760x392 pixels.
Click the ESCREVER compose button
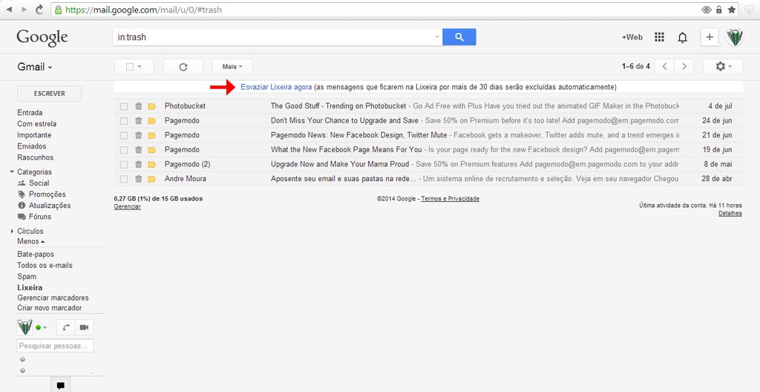point(50,94)
